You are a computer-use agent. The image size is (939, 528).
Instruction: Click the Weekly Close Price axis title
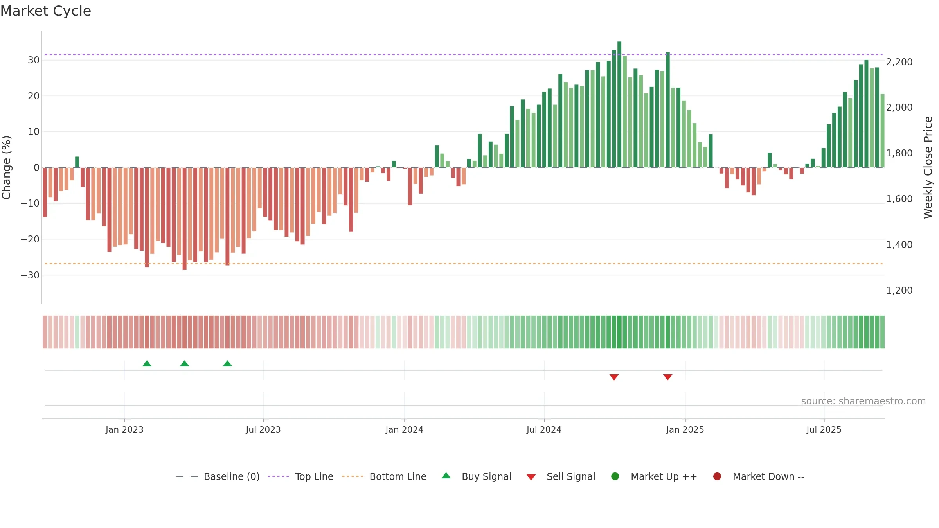click(x=928, y=167)
